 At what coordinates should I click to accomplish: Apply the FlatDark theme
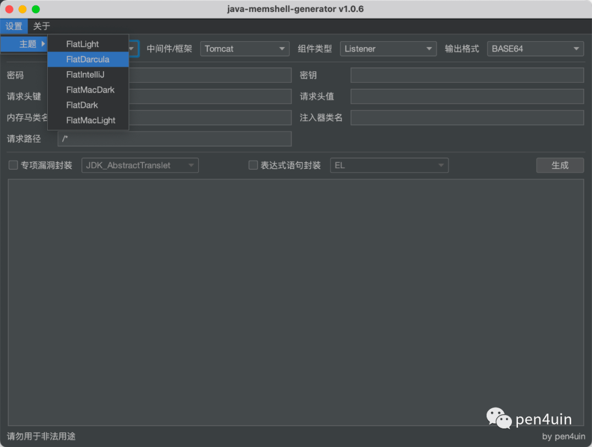(88, 105)
